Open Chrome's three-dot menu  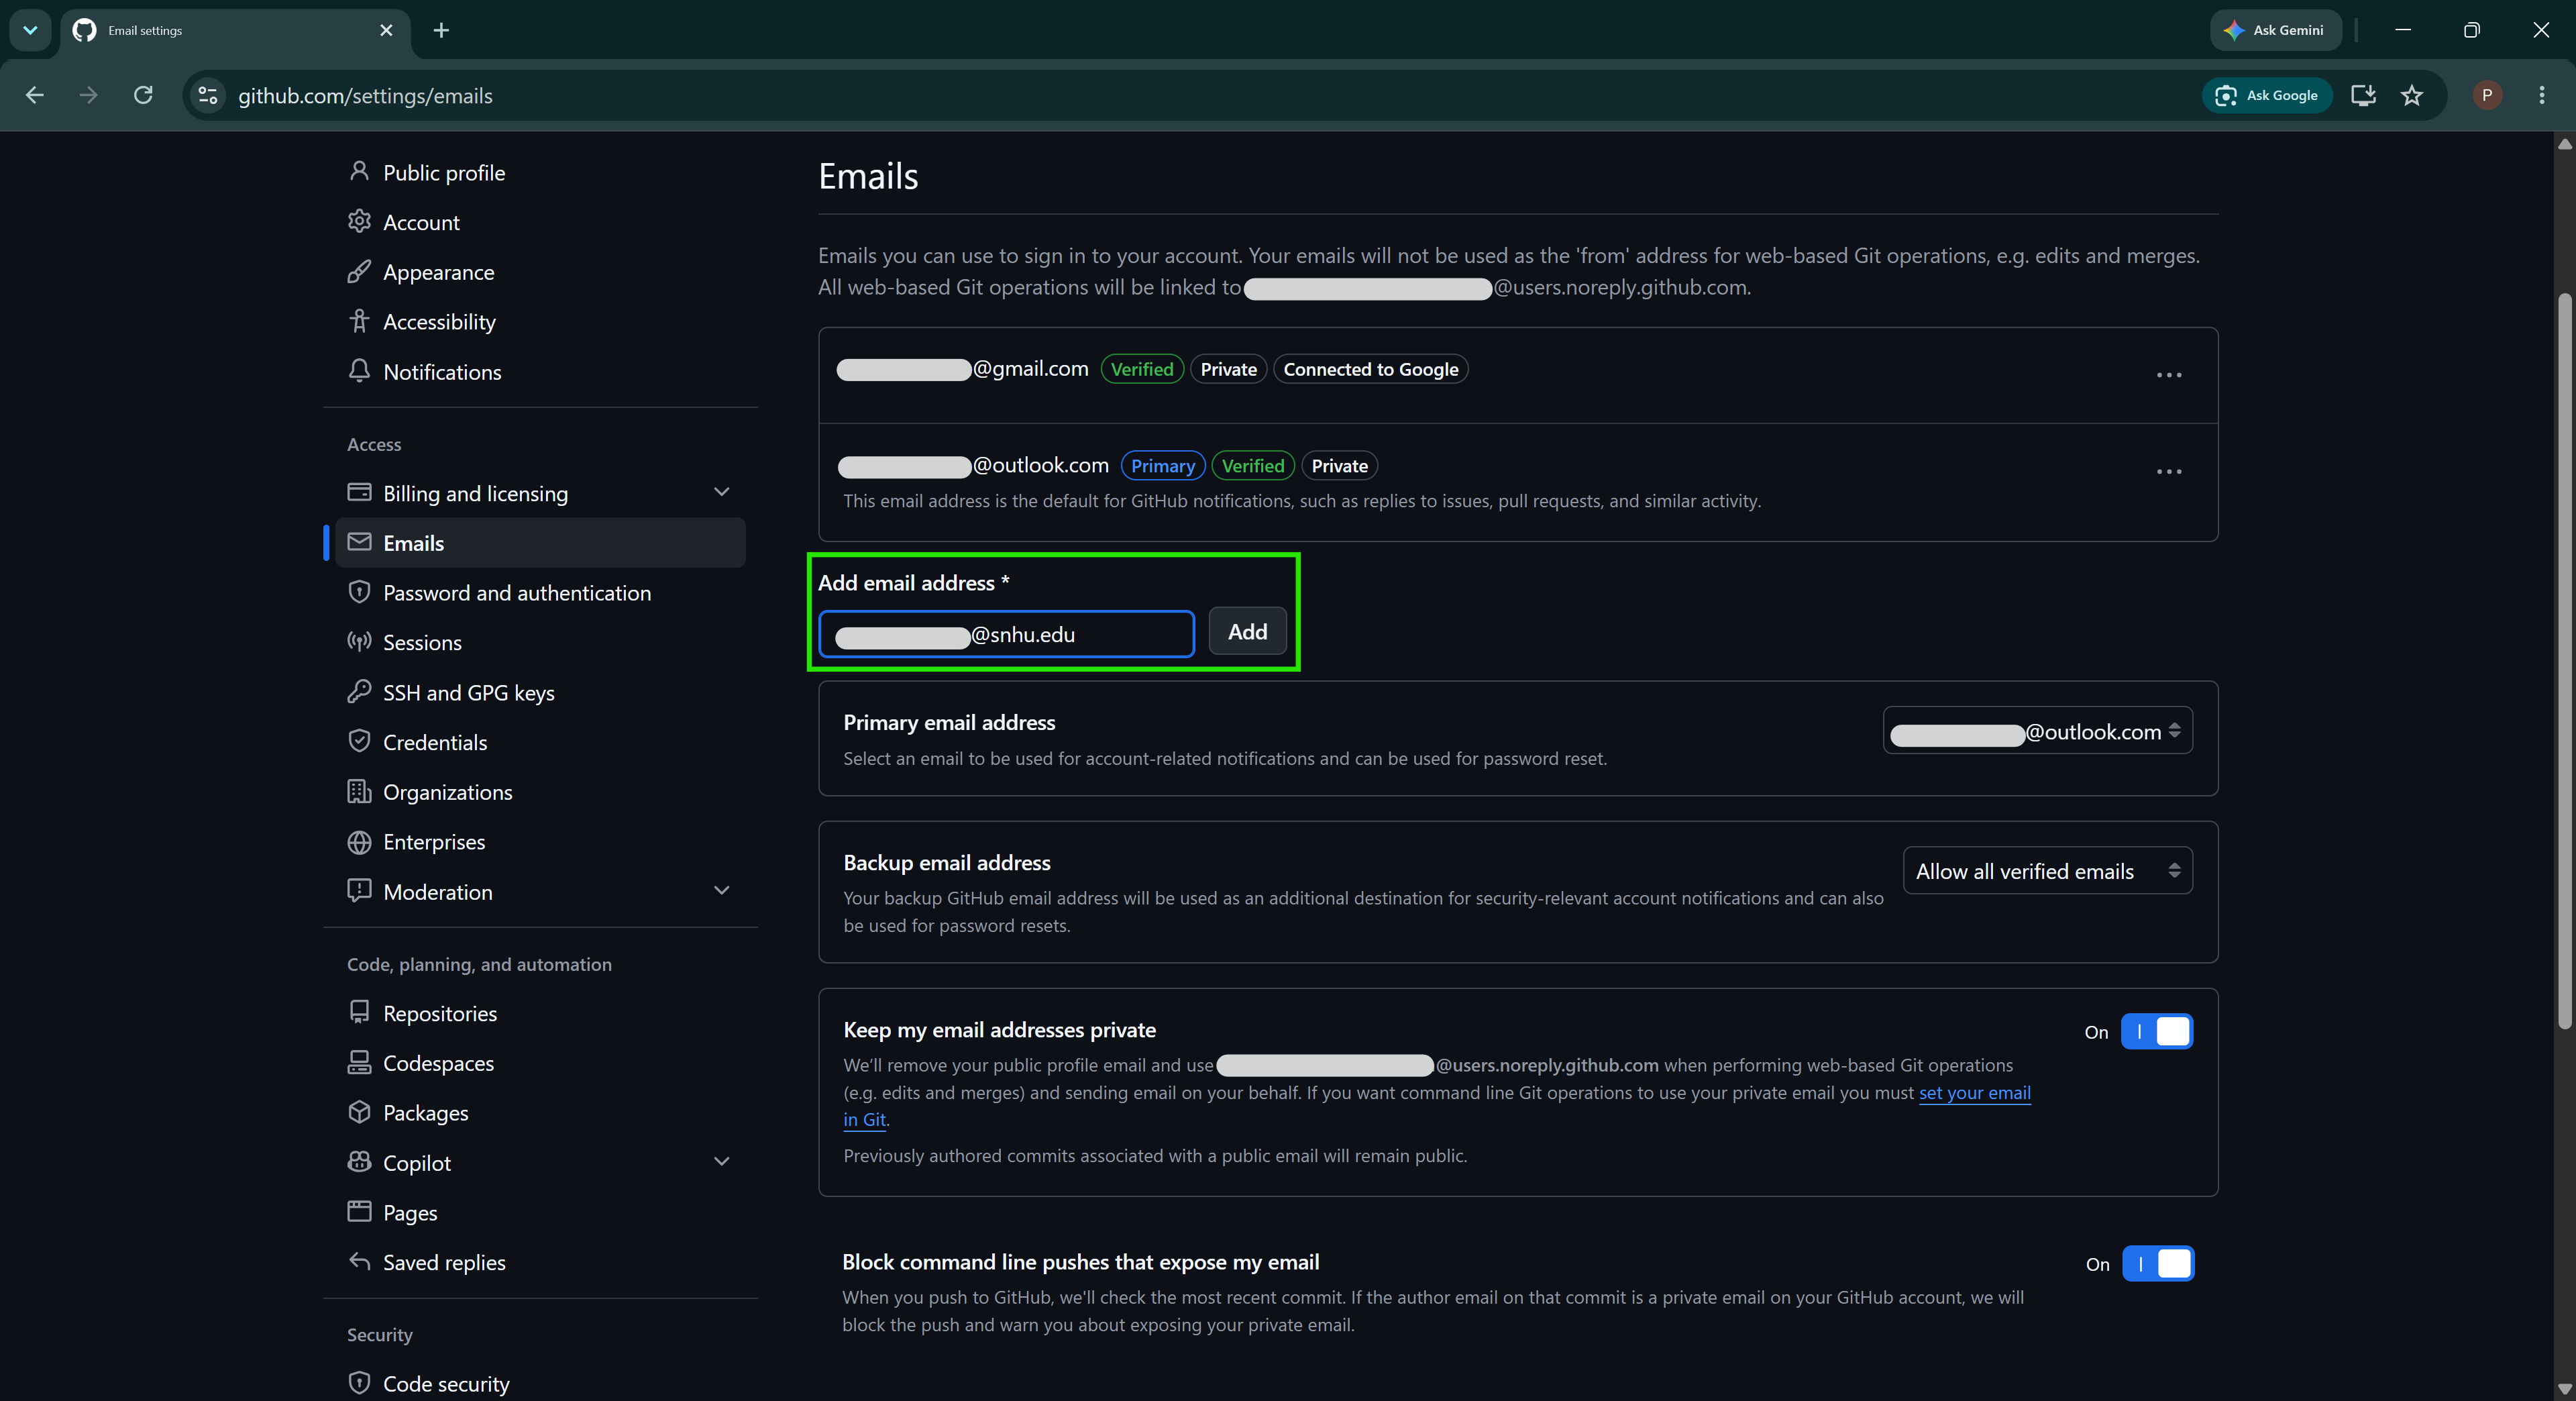pyautogui.click(x=2541, y=95)
